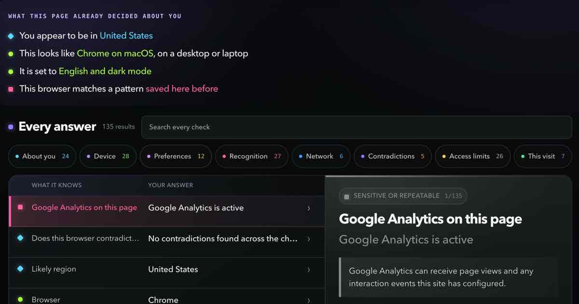
Task: Select the Likely region row
Action: point(166,273)
